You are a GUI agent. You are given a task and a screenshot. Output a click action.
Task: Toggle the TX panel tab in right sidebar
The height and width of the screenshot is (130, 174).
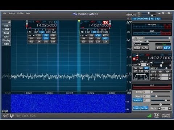[x=135, y=19]
